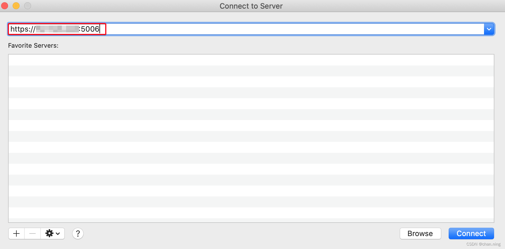
Task: Click the Browse button
Action: 420,233
